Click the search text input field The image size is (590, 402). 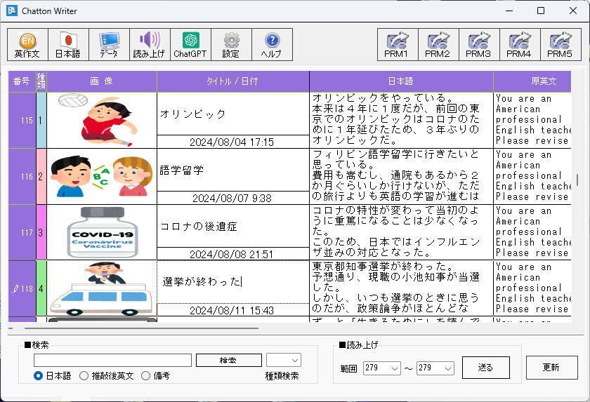pos(112,360)
